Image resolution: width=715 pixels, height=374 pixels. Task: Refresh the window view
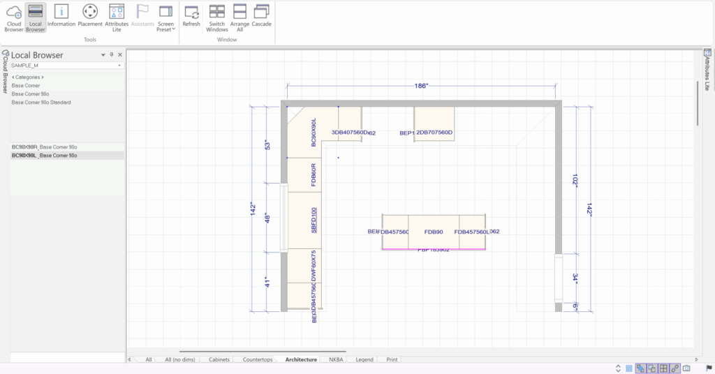click(191, 16)
